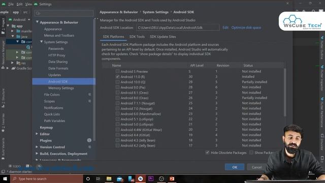Click the search magnifier in settings search
325x183 pixels.
[38, 14]
